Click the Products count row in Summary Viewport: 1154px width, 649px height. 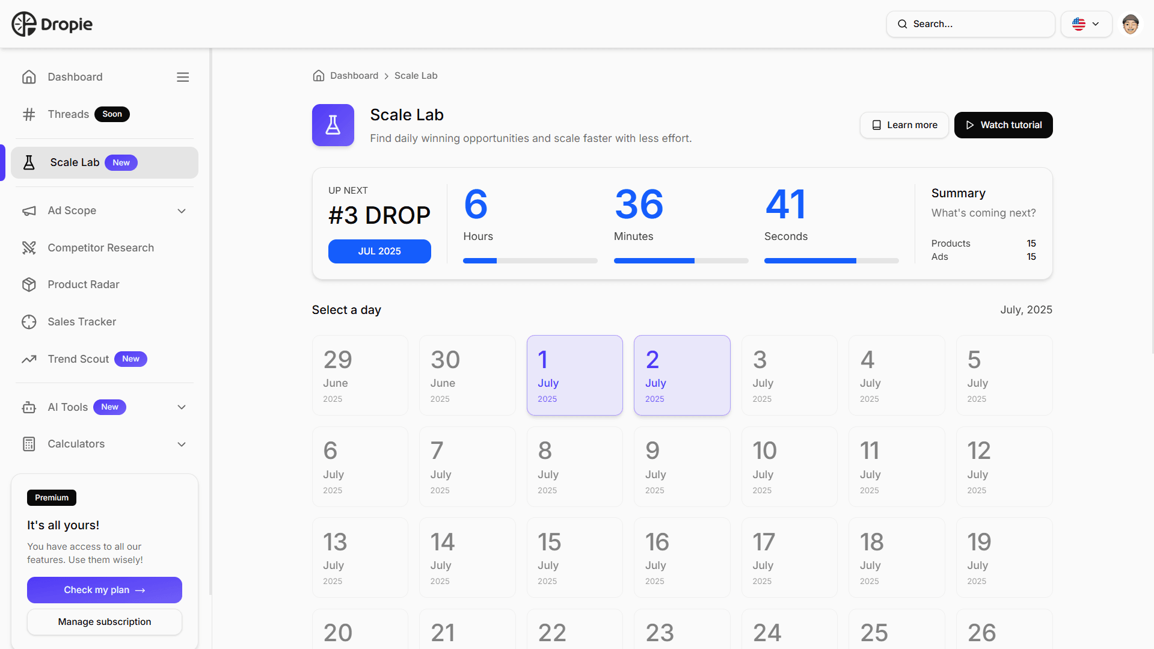pyautogui.click(x=984, y=244)
